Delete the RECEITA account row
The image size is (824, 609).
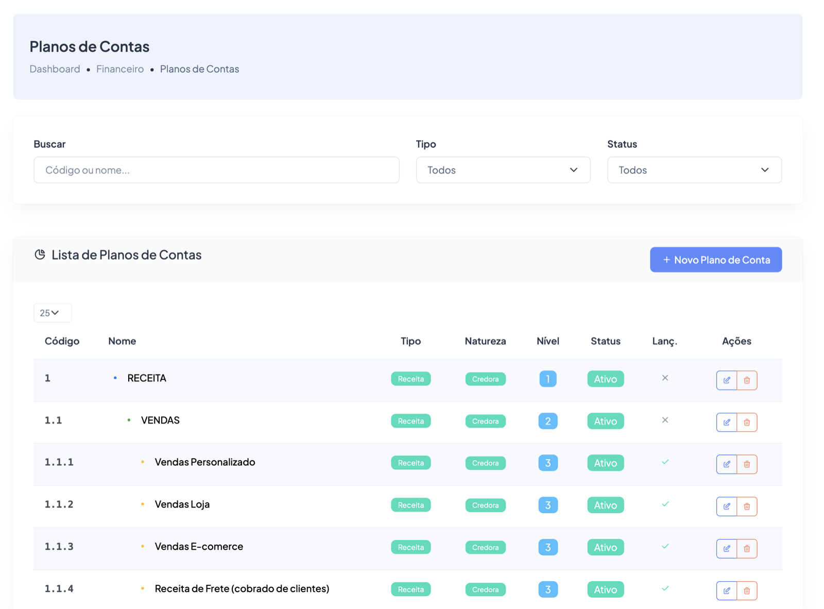click(x=747, y=380)
